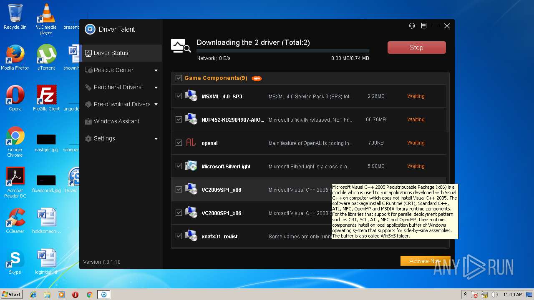Click the Microsoft.SilverLight component icon
534x300 pixels.
pyautogui.click(x=191, y=166)
